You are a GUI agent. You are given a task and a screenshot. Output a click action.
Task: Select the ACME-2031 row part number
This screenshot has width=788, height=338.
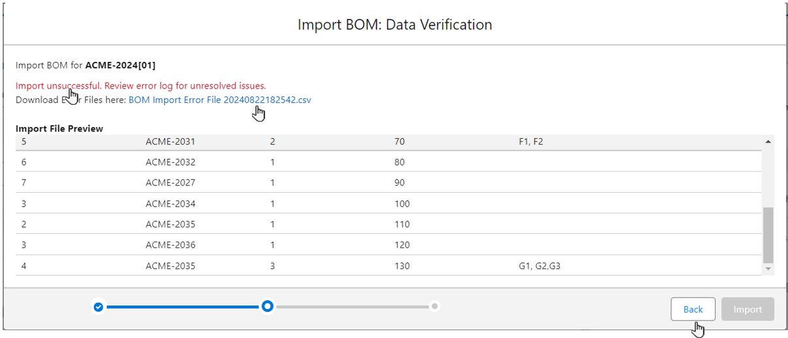170,141
